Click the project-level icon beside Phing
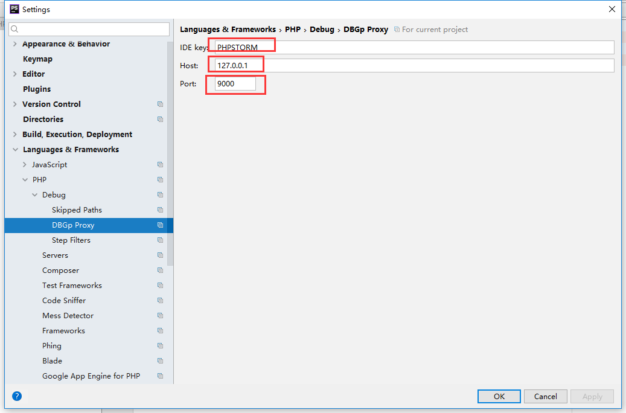 160,346
